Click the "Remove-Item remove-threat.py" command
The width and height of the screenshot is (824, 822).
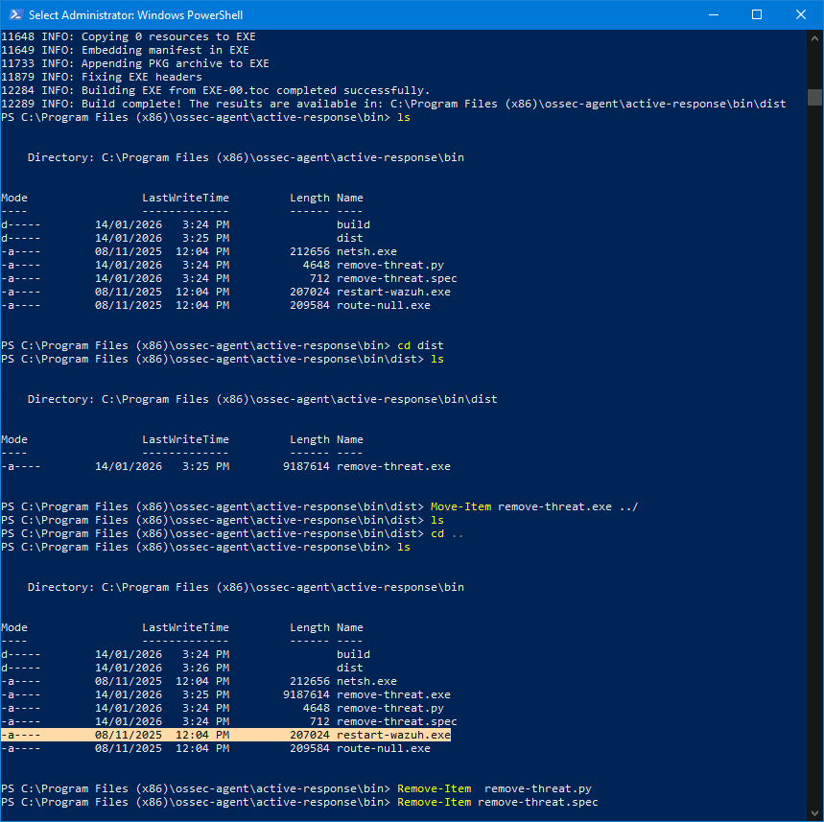click(x=493, y=788)
